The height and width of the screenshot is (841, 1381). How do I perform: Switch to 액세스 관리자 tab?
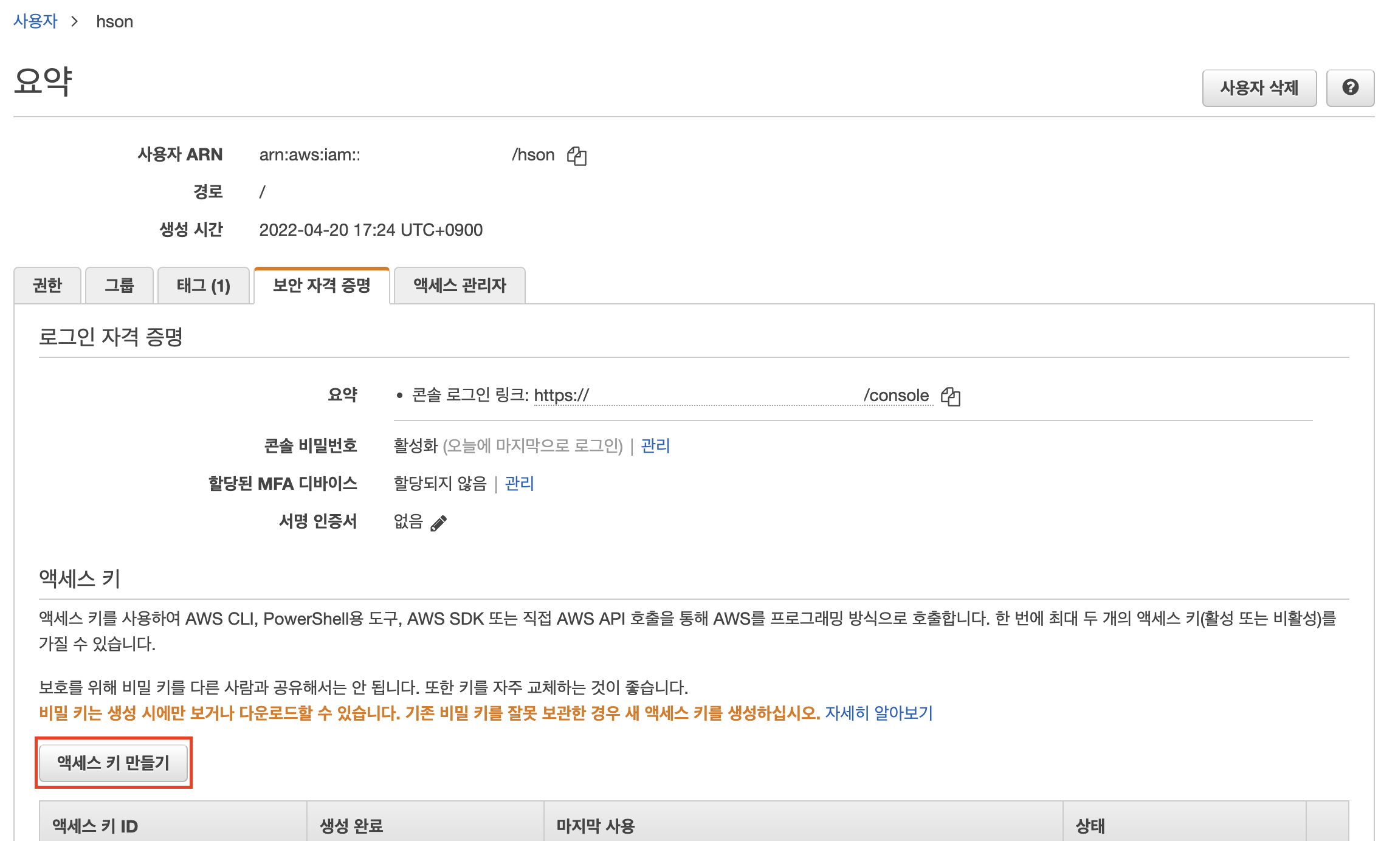tap(460, 286)
